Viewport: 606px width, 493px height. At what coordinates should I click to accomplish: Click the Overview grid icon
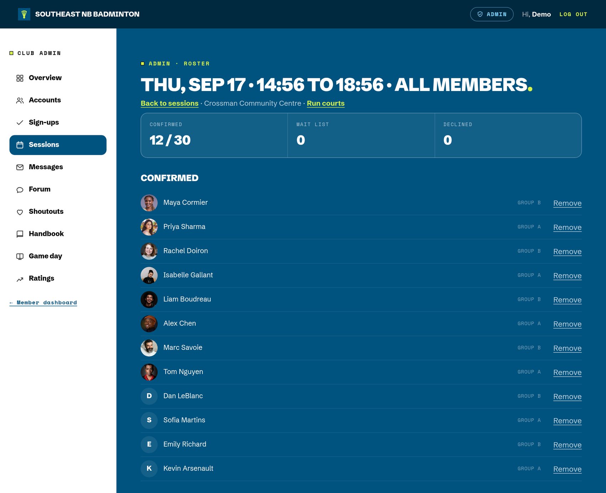(20, 78)
